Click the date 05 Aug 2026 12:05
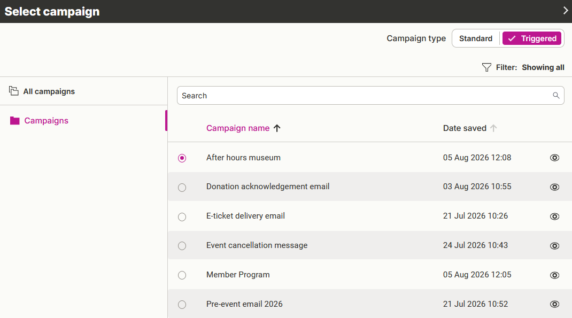 pyautogui.click(x=477, y=275)
